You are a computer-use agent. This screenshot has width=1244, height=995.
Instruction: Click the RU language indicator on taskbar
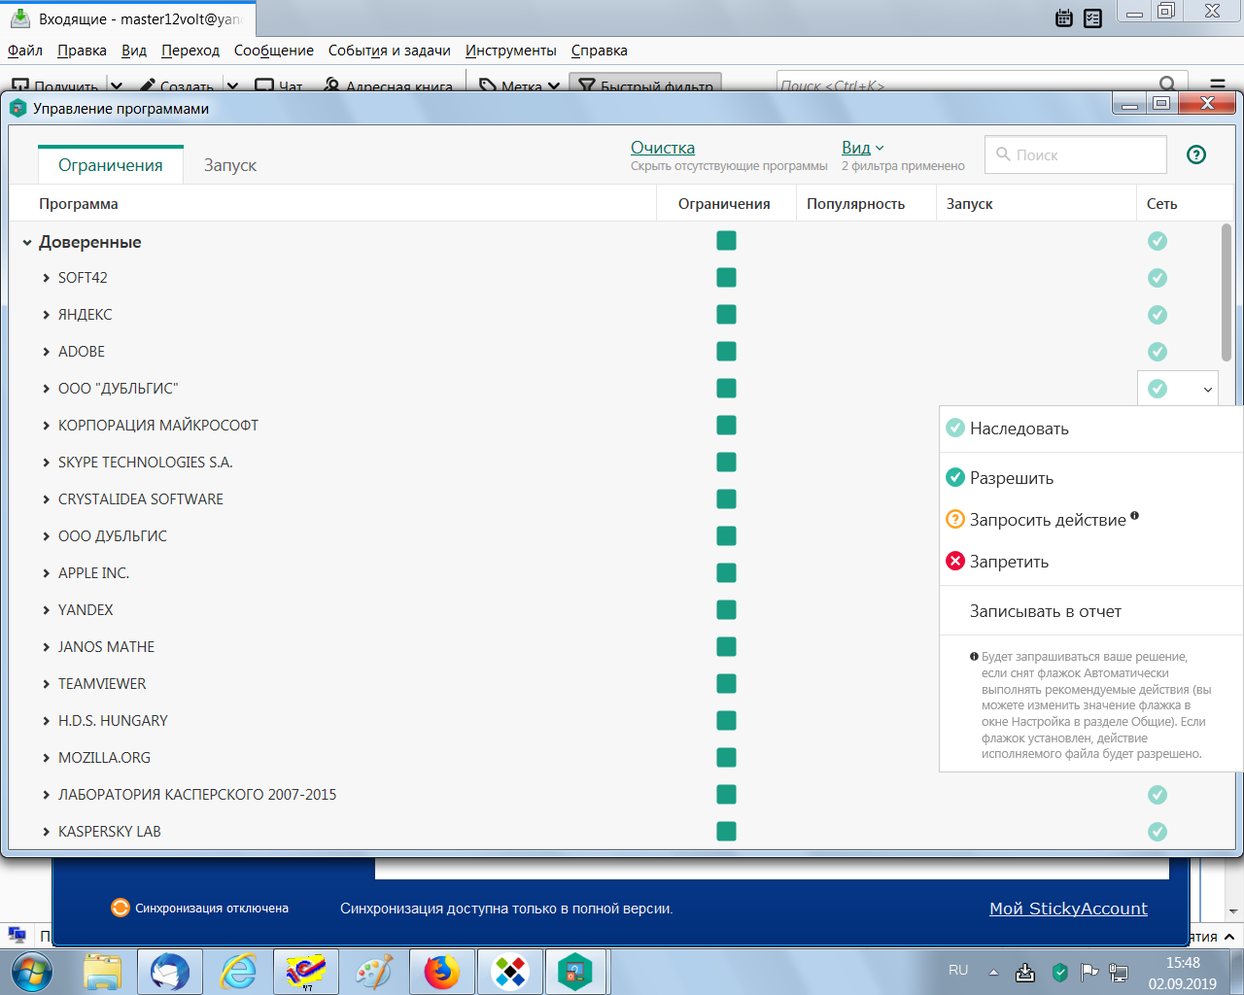coord(958,970)
